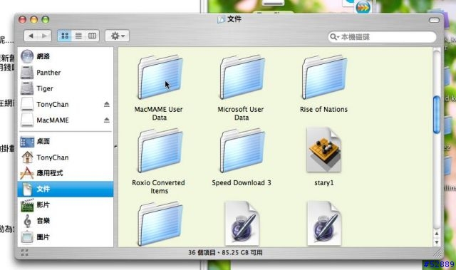Go back to previous folder
This screenshot has height=270, width=456.
[x=31, y=36]
